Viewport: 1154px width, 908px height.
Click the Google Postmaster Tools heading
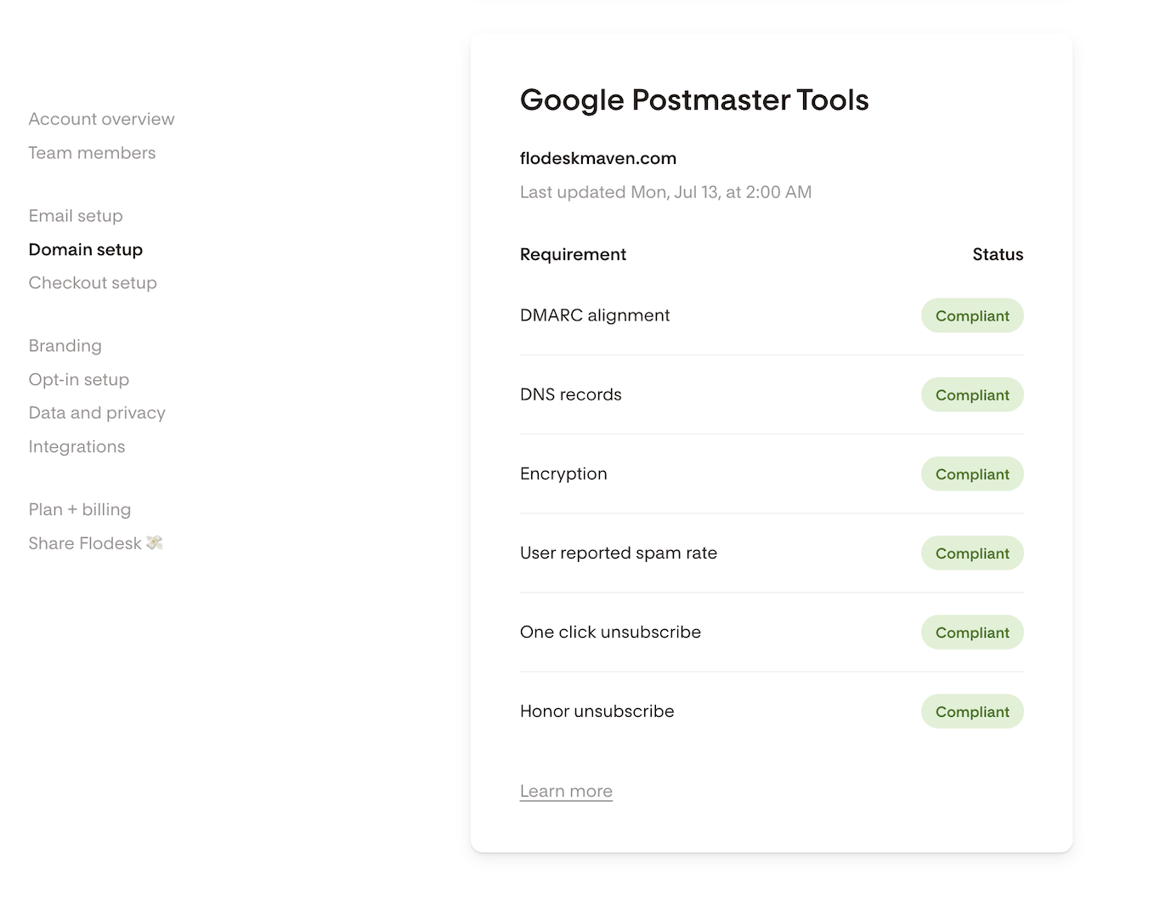click(694, 100)
